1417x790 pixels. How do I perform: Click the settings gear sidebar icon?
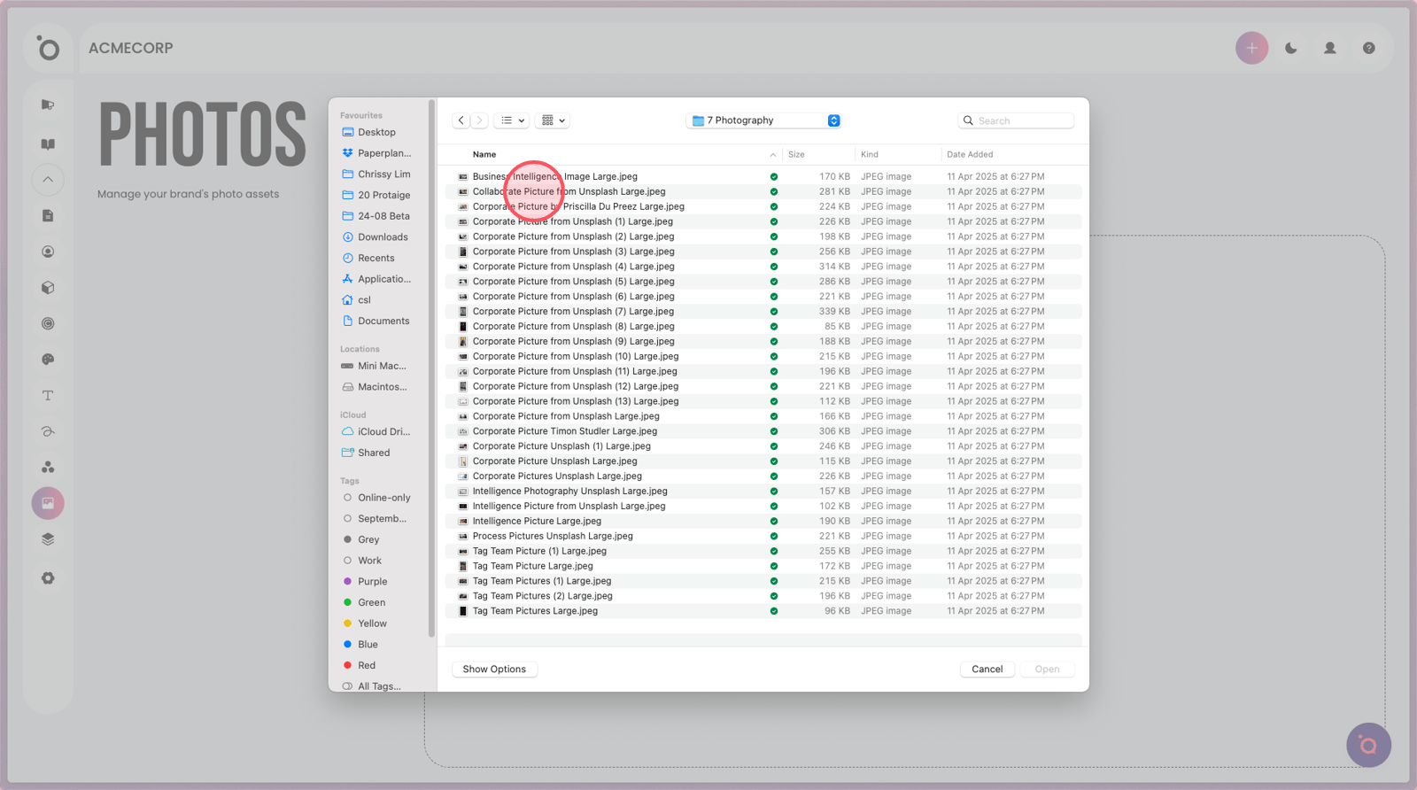(x=48, y=578)
